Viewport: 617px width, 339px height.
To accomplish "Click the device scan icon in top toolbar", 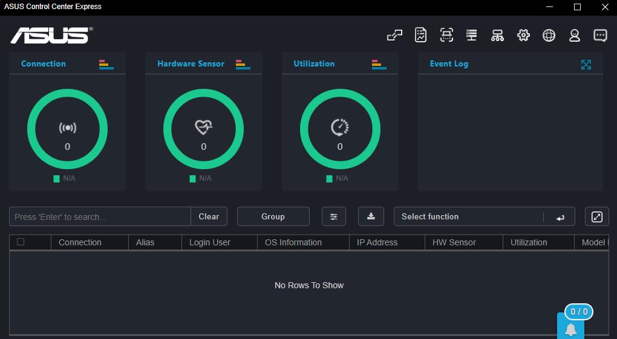I will tap(446, 35).
